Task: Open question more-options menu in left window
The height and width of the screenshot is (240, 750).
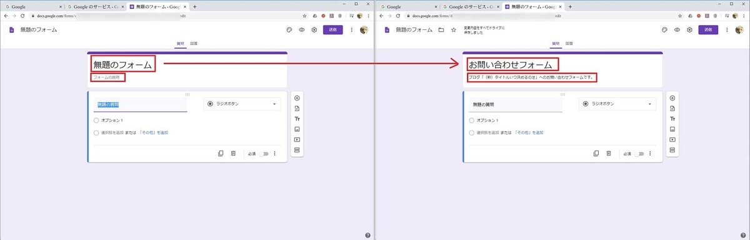Action: pyautogui.click(x=275, y=153)
